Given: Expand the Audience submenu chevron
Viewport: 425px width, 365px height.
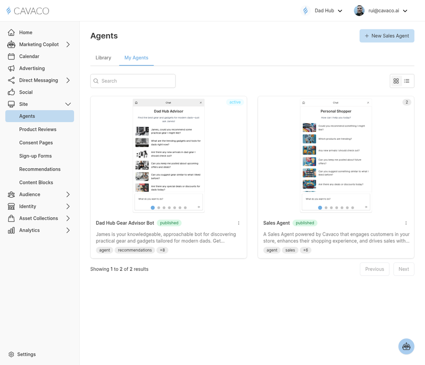Looking at the screenshot, I should pos(68,194).
